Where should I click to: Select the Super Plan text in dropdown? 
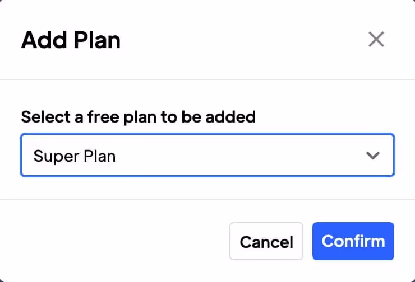click(x=75, y=156)
